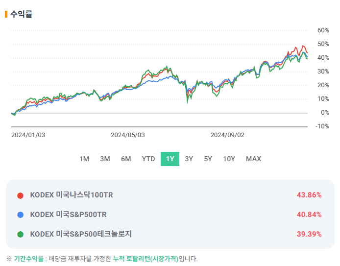
Task: Click the 50% y-axis label
Action: (x=323, y=44)
